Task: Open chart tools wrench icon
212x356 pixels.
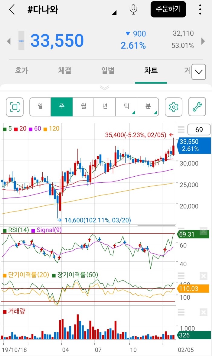Action: (x=197, y=107)
